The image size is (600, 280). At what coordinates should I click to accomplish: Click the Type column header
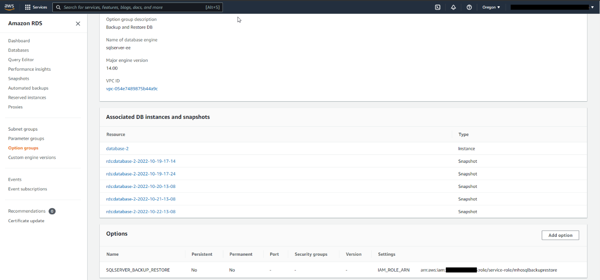(x=463, y=134)
